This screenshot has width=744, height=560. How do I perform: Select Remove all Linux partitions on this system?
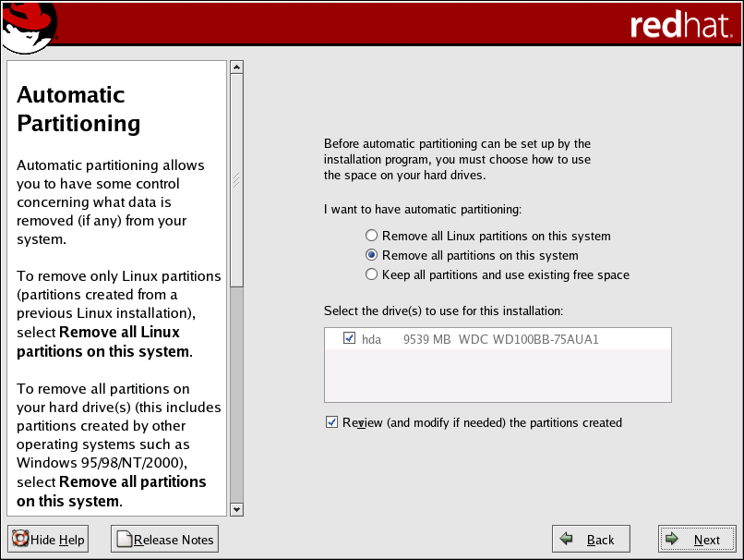(371, 236)
